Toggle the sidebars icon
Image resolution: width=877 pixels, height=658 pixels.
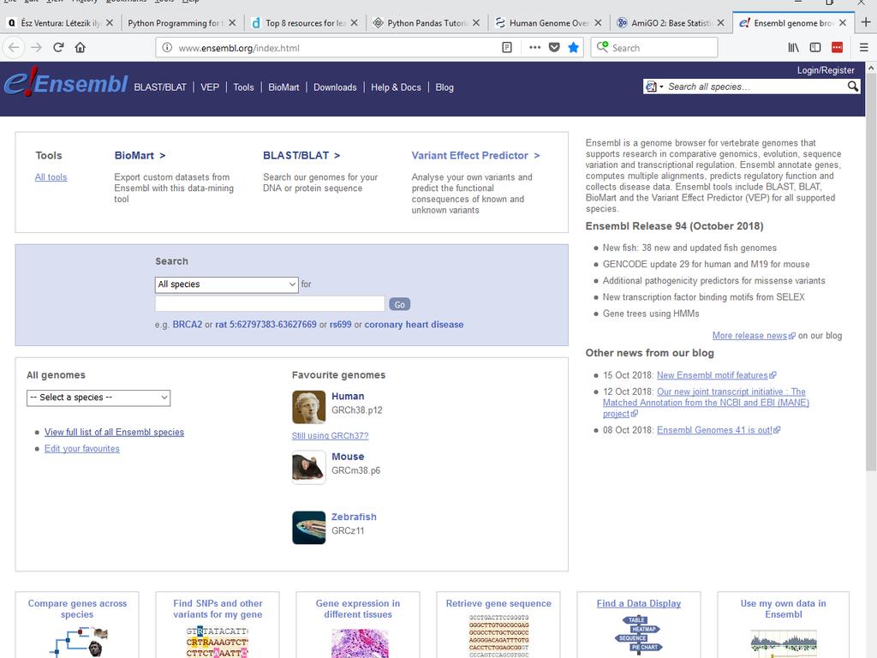click(815, 48)
